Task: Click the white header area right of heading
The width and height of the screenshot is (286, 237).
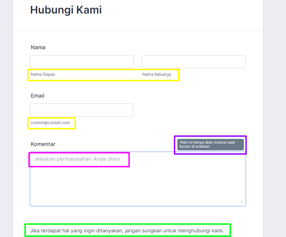Action: point(186,12)
